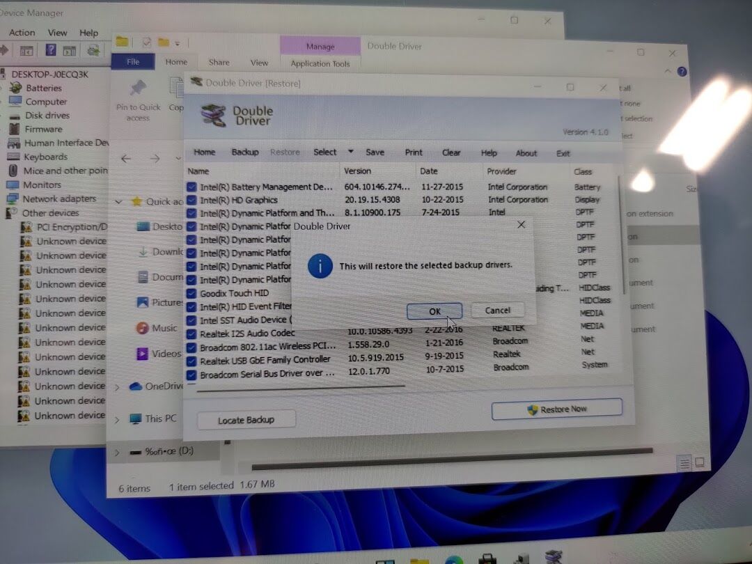This screenshot has height=564, width=752.
Task: Open Double Driver icon in taskbar
Action: pyautogui.click(x=554, y=557)
